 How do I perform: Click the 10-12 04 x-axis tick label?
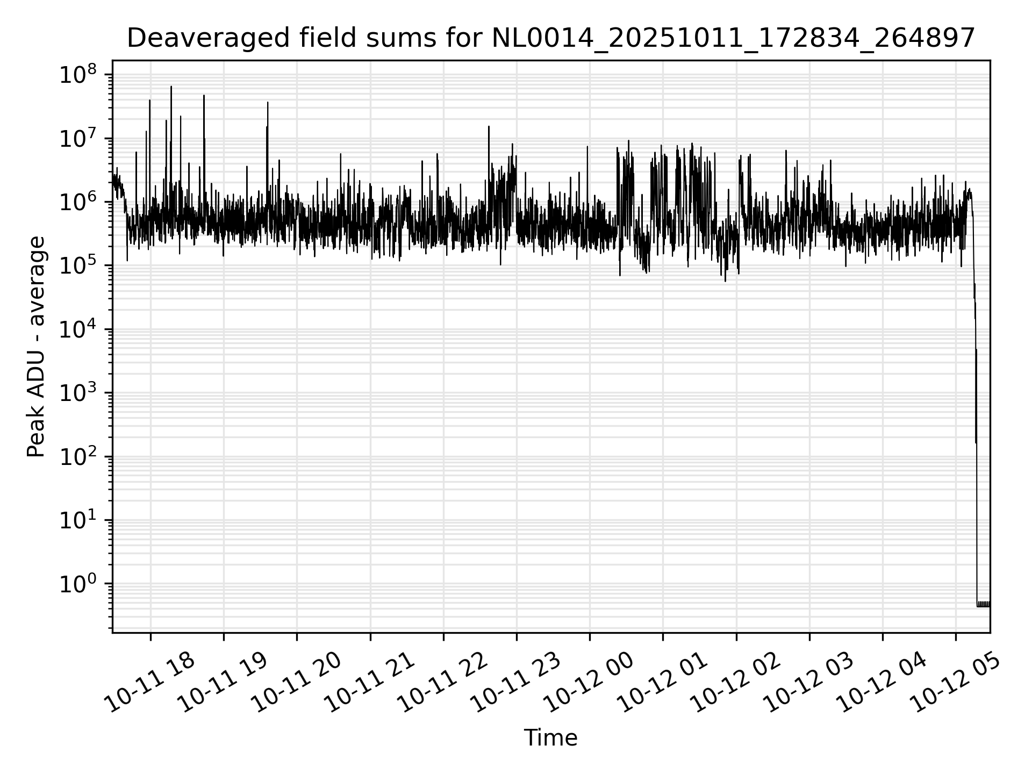tap(882, 682)
